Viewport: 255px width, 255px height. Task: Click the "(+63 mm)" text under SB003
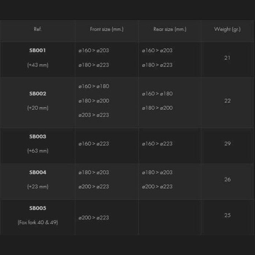(37, 151)
